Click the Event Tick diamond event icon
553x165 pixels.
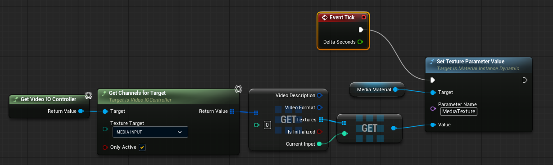tap(324, 18)
